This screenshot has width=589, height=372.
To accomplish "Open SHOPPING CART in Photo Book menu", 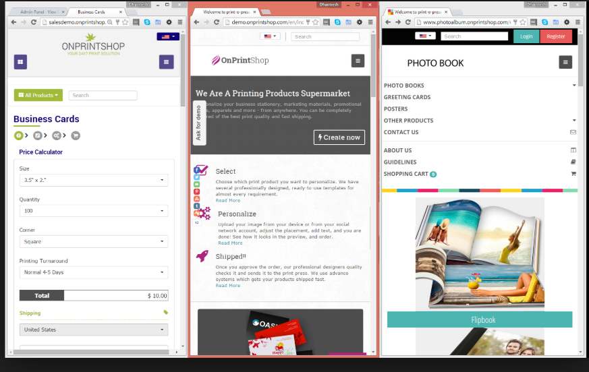I will point(406,174).
